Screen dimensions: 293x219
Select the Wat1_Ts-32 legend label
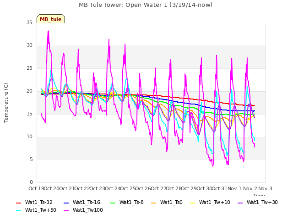38,202
